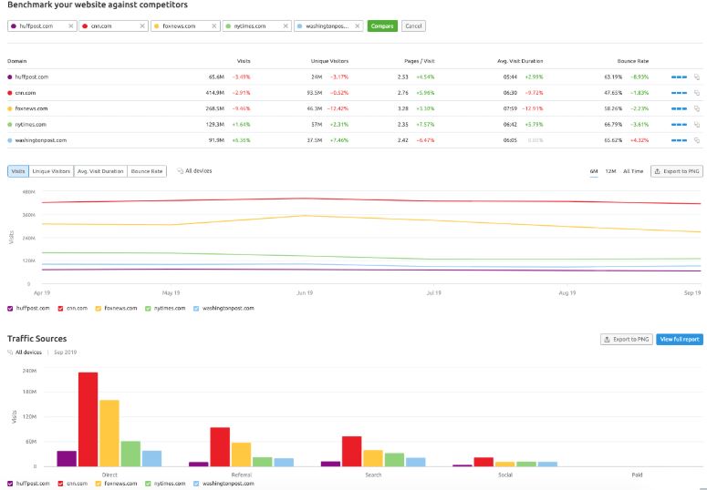This screenshot has height=490, width=707.
Task: Click the cnn.com domain in table
Action: pos(26,93)
